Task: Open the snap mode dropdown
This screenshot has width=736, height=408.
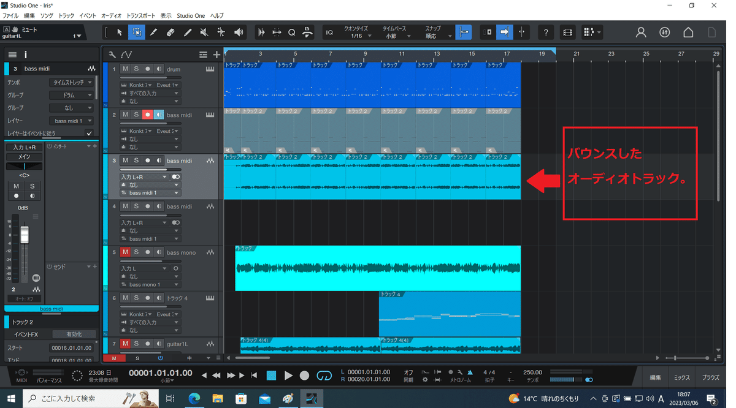Action: point(437,36)
